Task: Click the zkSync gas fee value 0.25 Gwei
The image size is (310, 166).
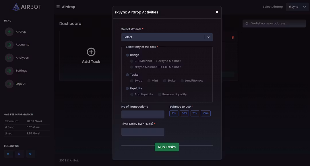Action: 33,127
